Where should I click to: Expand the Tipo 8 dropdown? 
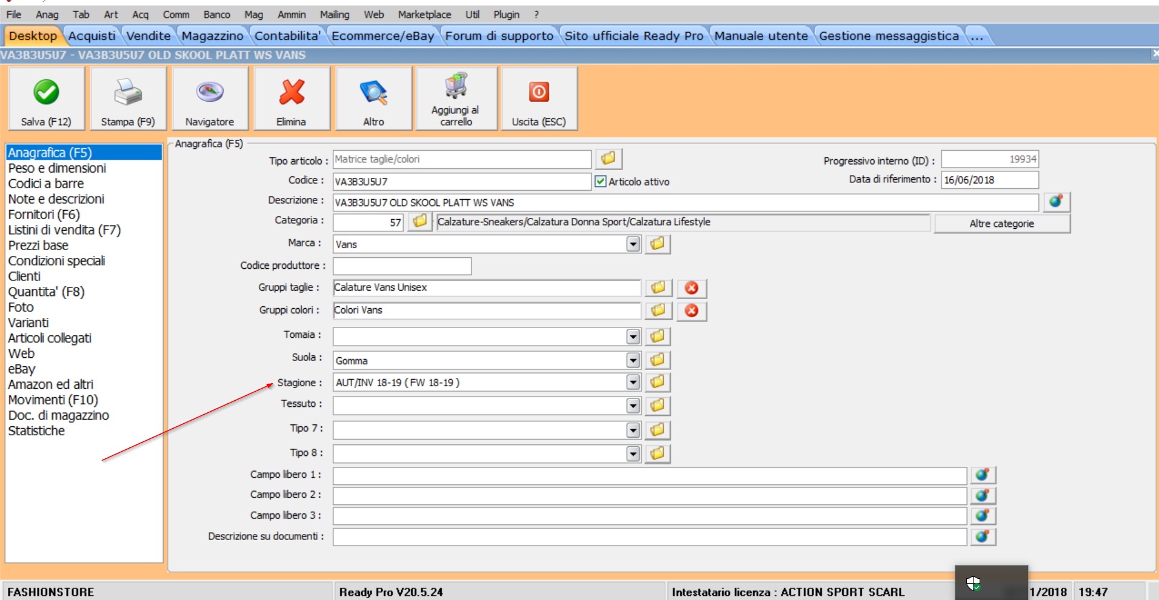pyautogui.click(x=633, y=453)
